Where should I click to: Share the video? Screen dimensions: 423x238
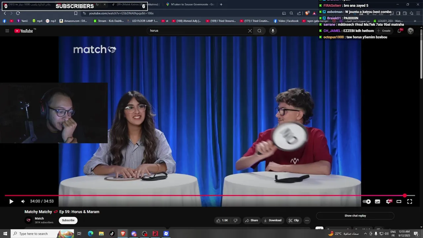(x=251, y=220)
